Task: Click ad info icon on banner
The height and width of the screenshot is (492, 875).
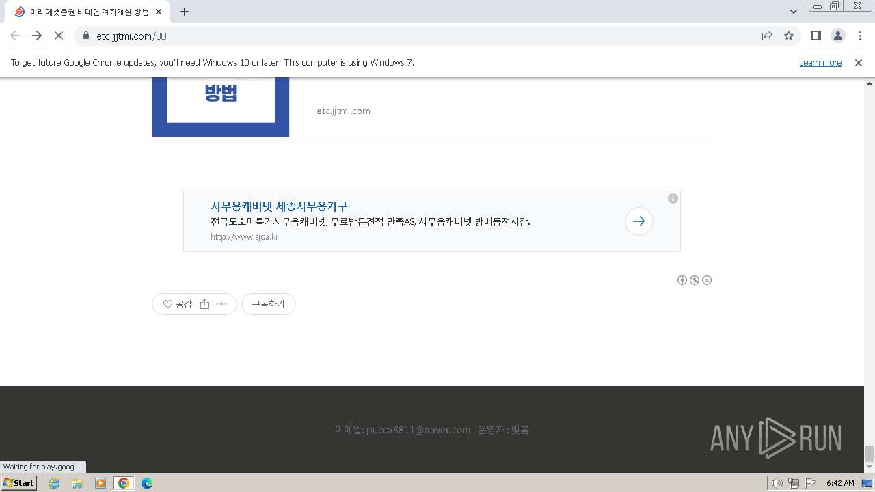Action: coord(673,198)
